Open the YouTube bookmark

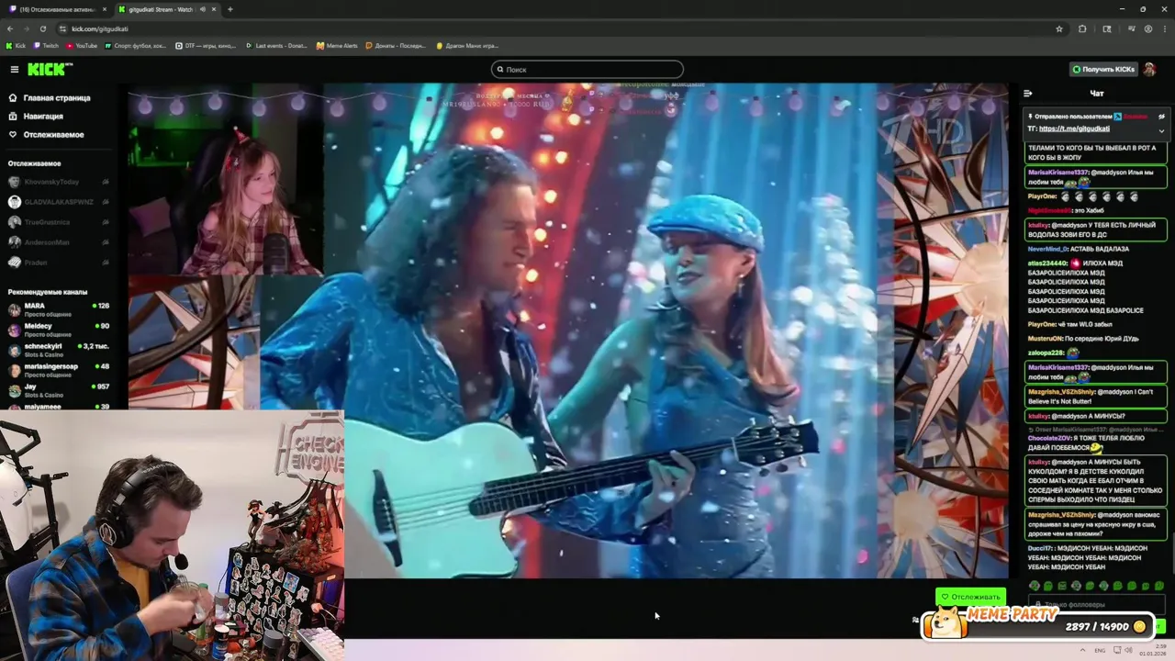tap(81, 45)
